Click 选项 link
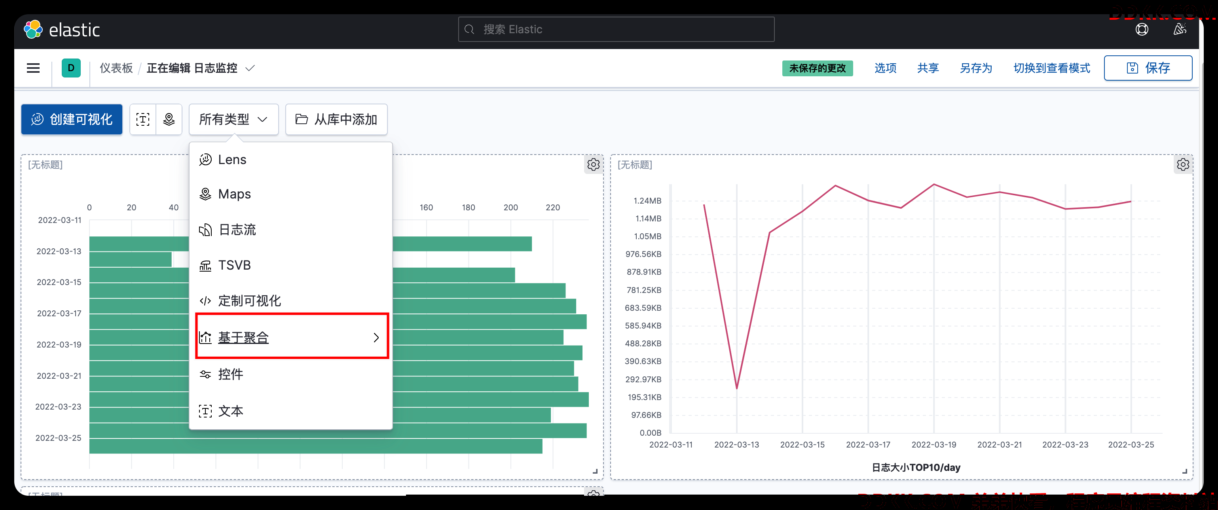Viewport: 1218px width, 510px height. pyautogui.click(x=885, y=68)
